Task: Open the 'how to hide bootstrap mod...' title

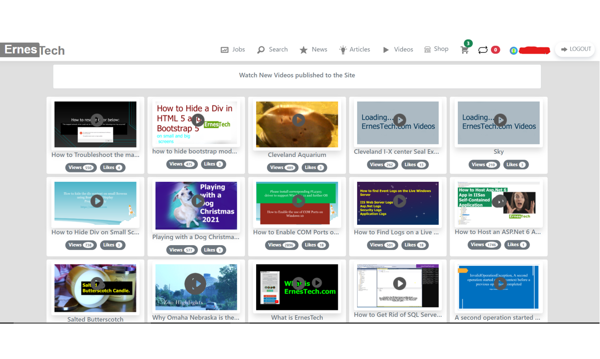Action: coord(195,151)
